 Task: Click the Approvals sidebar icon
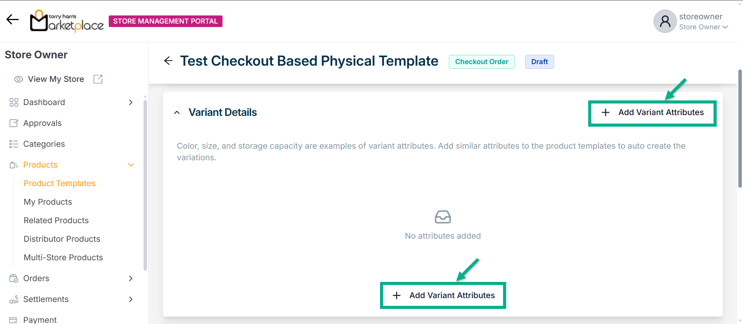pos(14,123)
